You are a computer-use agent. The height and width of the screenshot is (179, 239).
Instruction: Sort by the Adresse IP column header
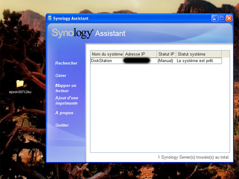click(x=140, y=54)
